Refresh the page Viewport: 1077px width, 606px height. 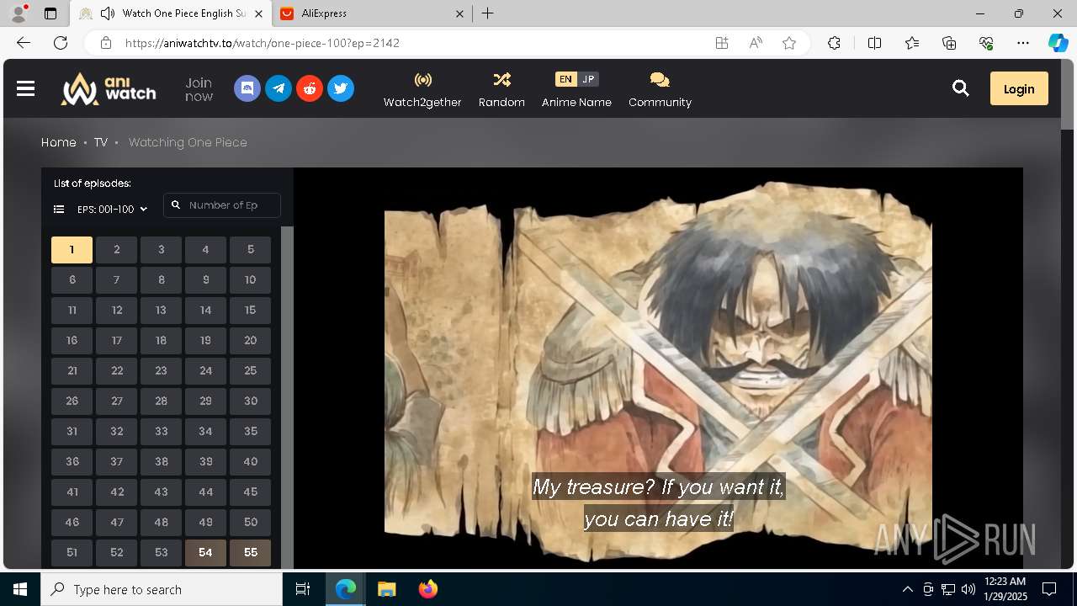click(x=61, y=43)
